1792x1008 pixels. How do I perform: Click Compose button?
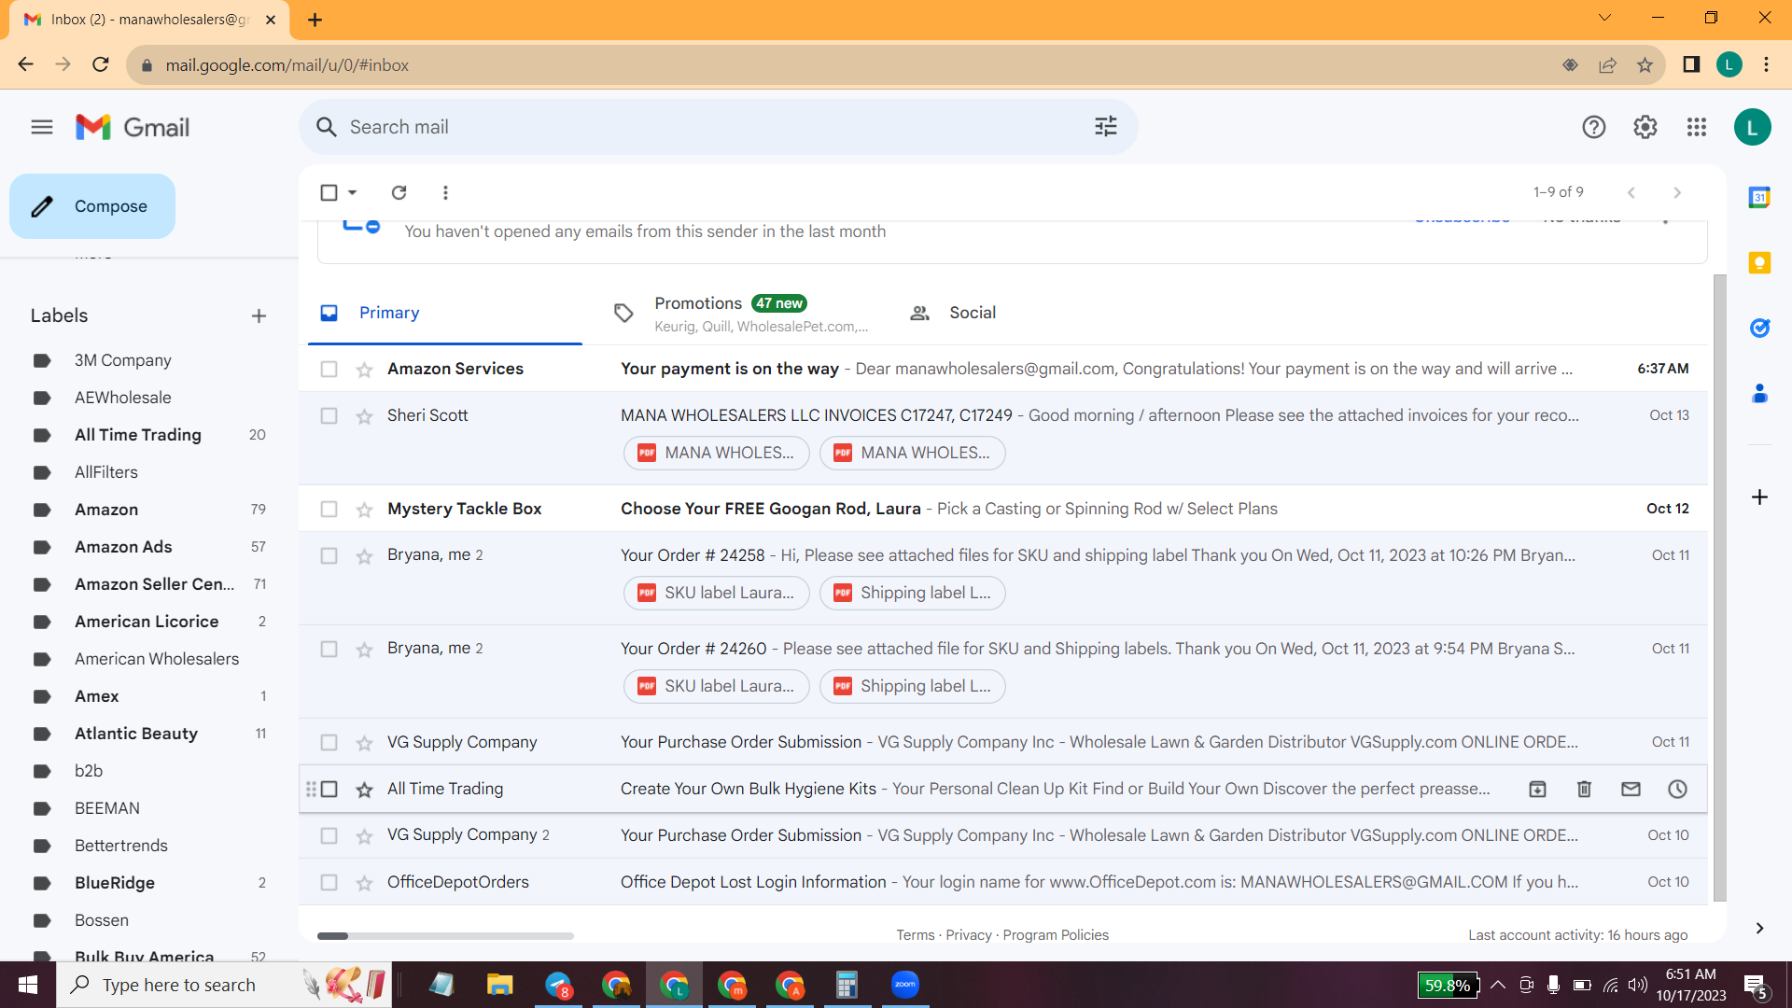click(92, 206)
